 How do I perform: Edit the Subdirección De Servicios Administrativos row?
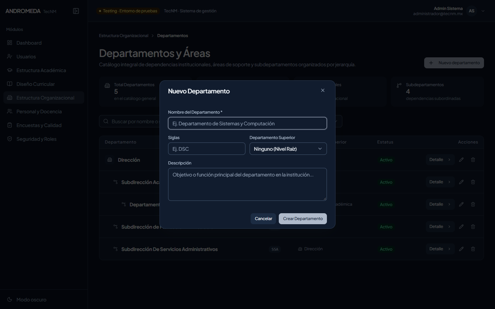pyautogui.click(x=461, y=249)
